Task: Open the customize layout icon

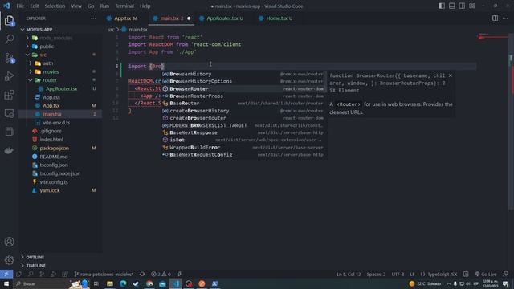Action: coord(472,6)
